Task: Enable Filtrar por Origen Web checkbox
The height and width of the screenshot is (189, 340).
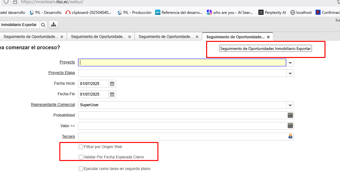Action: tap(81, 147)
